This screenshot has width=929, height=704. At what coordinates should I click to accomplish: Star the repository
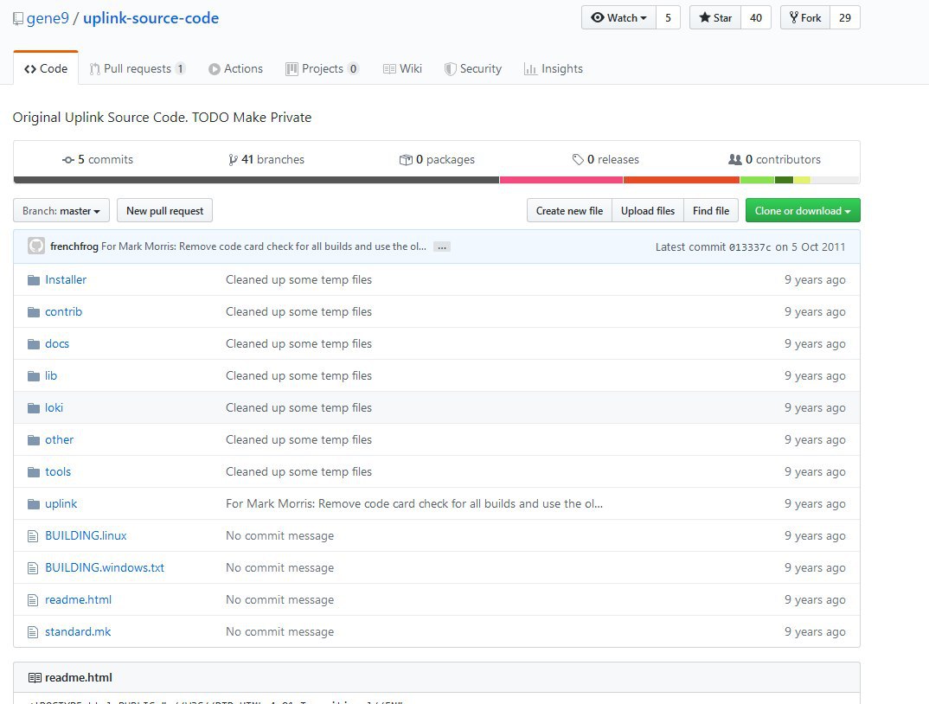tap(715, 18)
